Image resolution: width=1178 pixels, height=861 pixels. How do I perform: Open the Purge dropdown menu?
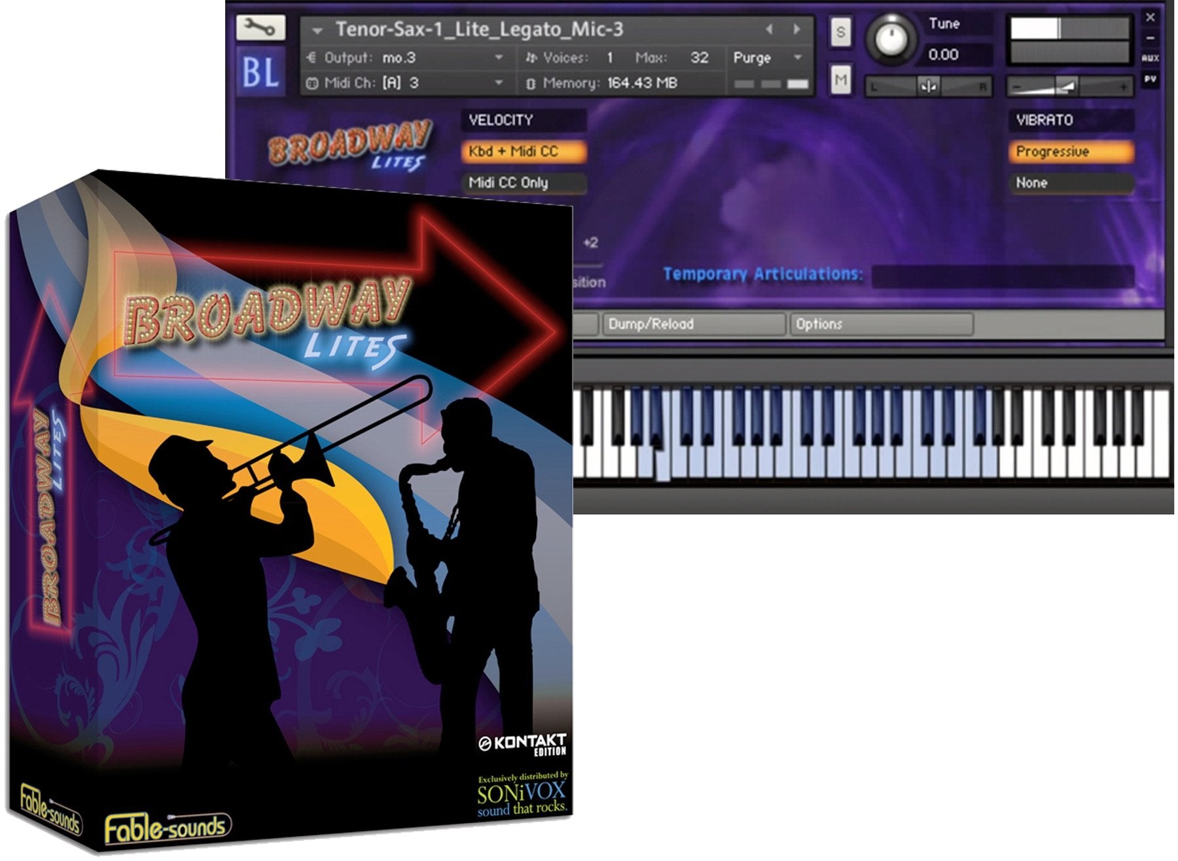pos(798,58)
